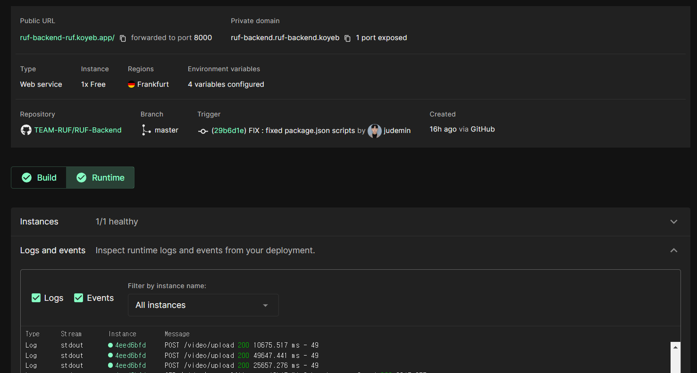Viewport: 697px width, 373px height.
Task: Click the log scrollbar up arrow
Action: [x=675, y=348]
